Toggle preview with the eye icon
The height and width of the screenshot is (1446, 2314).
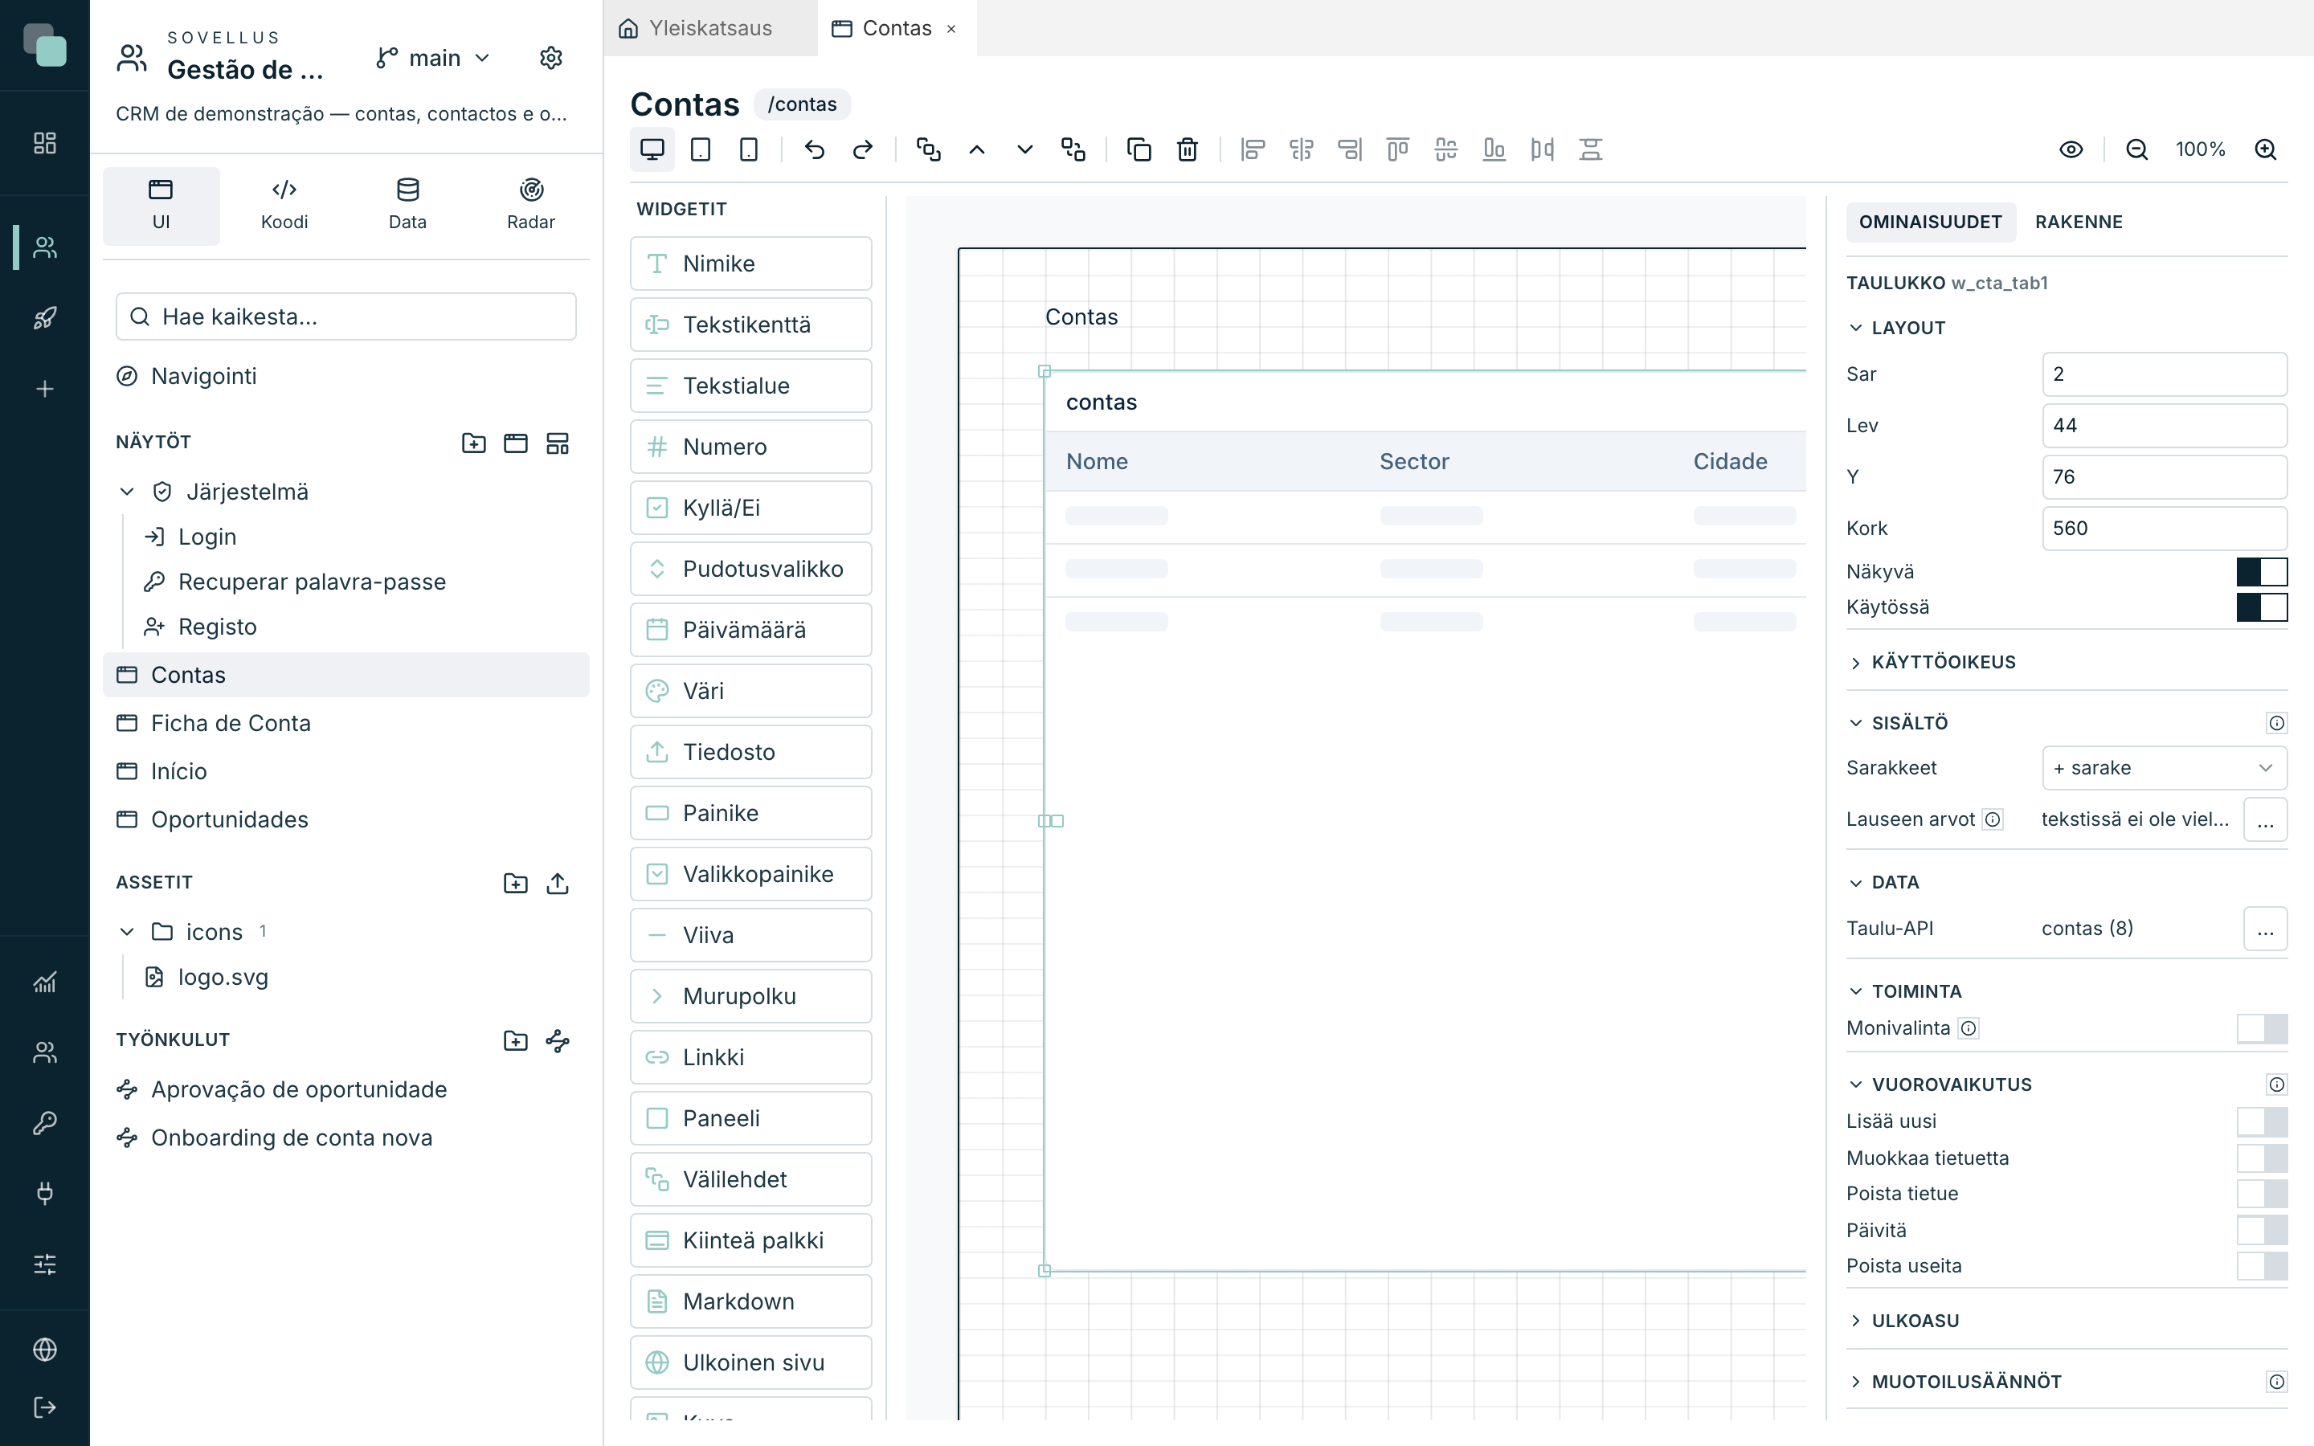(2071, 149)
